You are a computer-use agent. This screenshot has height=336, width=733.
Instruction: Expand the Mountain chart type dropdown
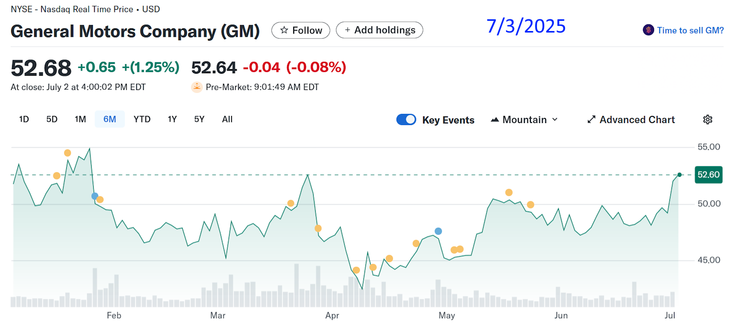(524, 119)
